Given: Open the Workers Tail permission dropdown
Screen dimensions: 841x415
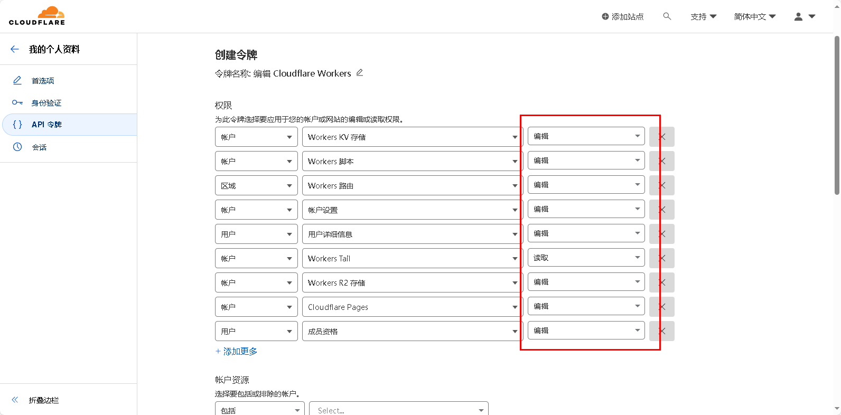Looking at the screenshot, I should coord(413,258).
